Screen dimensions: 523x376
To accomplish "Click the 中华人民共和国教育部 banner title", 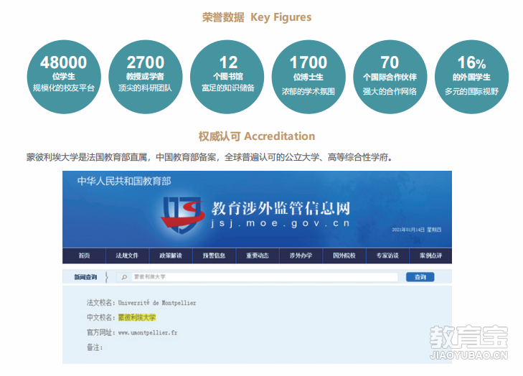I will [x=124, y=181].
